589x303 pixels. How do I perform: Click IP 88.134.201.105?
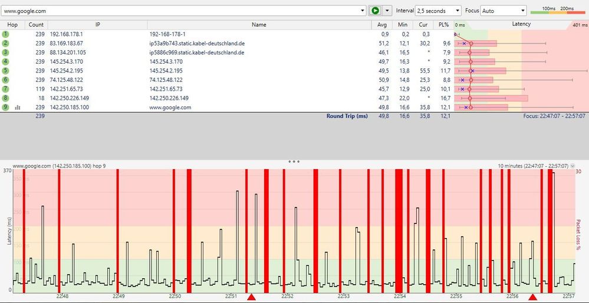pos(68,52)
